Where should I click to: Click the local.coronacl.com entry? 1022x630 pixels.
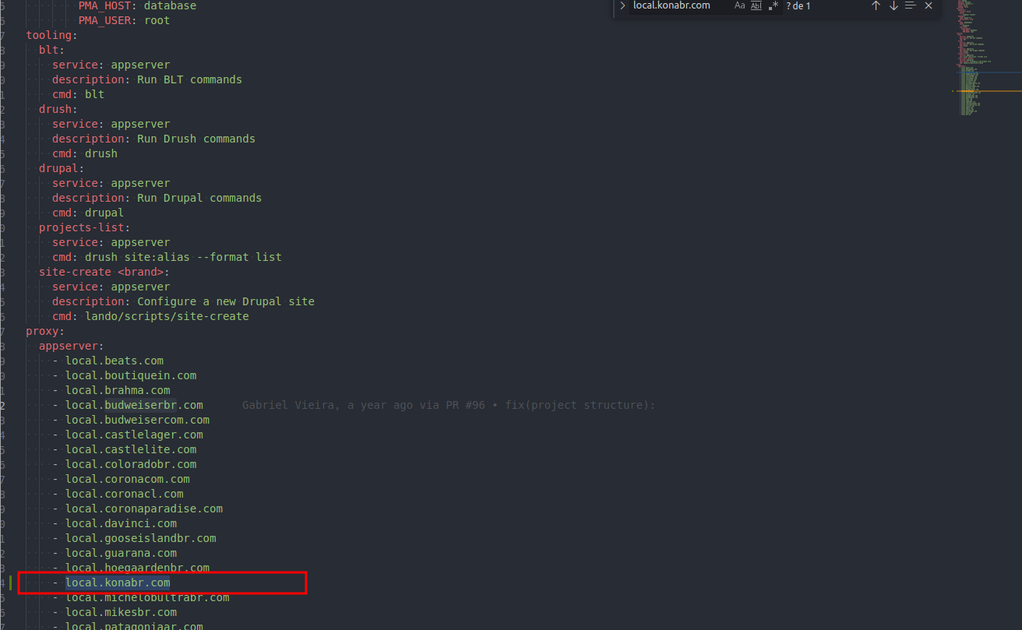(125, 494)
